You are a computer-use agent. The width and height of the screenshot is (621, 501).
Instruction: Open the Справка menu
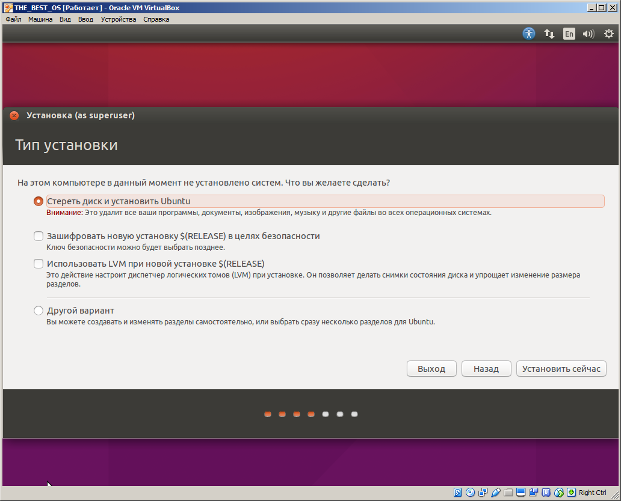pos(156,19)
